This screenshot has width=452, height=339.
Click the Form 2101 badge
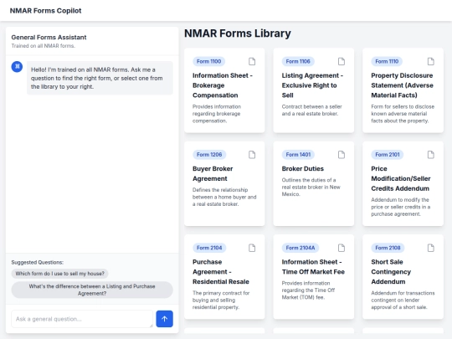(x=388, y=155)
